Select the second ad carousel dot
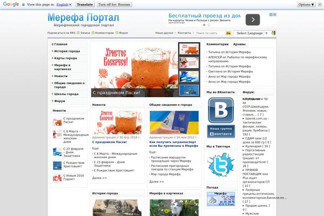This screenshot has height=216, width=324. 208,25
